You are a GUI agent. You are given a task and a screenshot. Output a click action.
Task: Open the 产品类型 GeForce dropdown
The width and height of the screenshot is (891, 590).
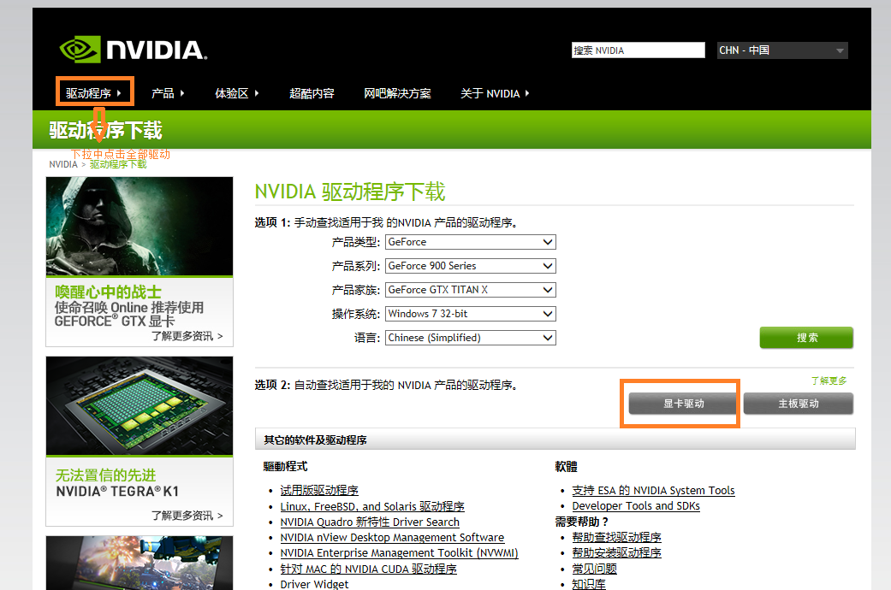(471, 242)
